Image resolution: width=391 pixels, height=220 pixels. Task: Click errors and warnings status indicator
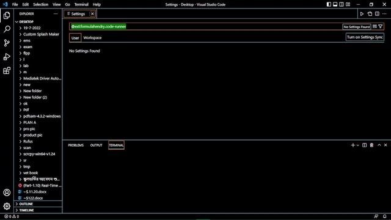point(12,216)
